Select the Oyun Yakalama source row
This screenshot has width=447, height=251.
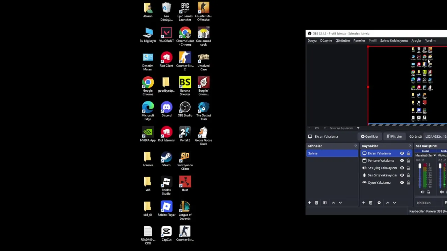(x=386, y=183)
